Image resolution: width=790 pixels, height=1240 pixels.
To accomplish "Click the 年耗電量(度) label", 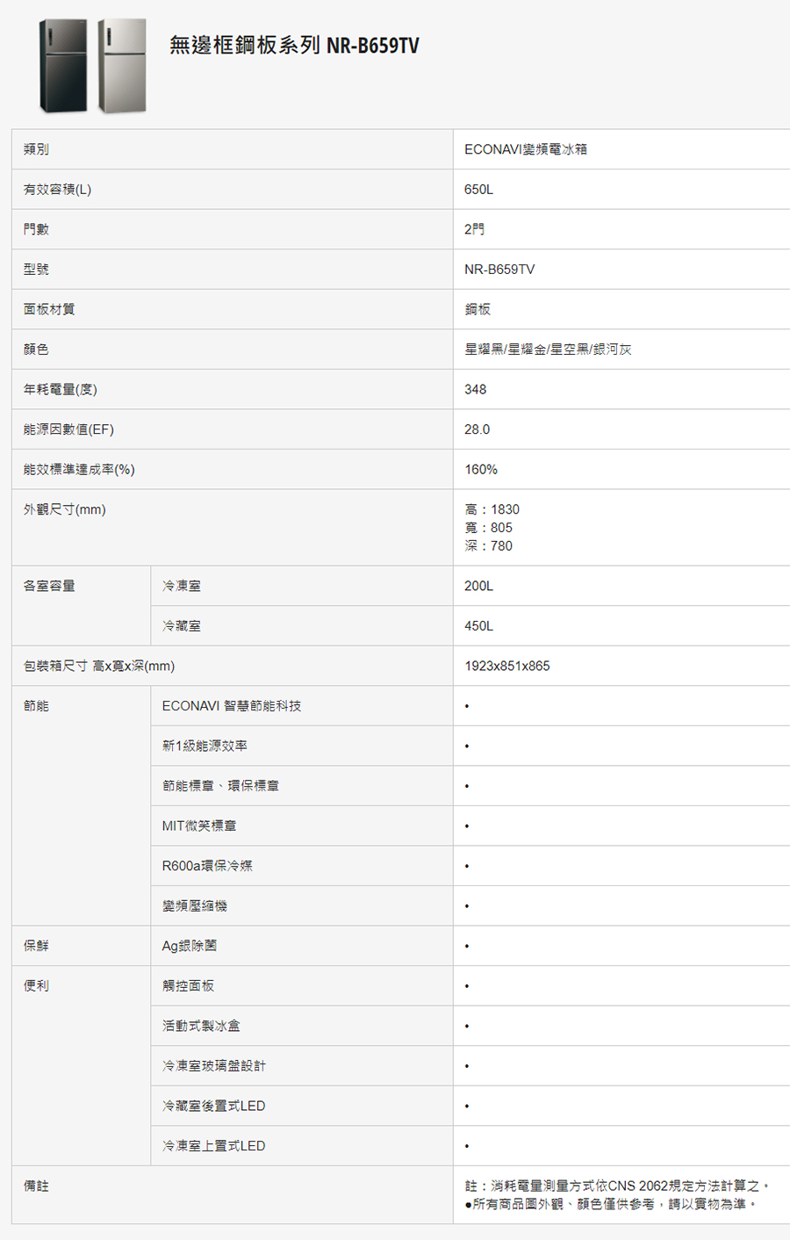I will (61, 390).
